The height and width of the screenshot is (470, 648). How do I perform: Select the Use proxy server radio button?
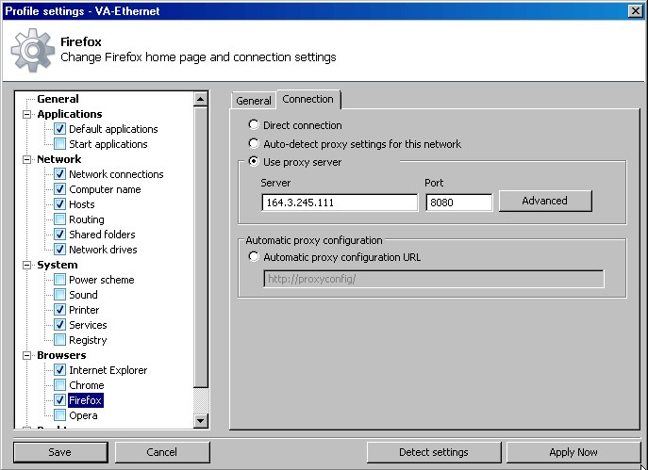pos(254,161)
